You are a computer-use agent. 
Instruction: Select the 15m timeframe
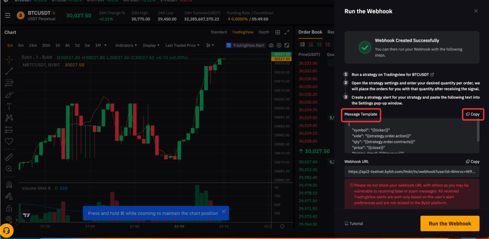33,45
